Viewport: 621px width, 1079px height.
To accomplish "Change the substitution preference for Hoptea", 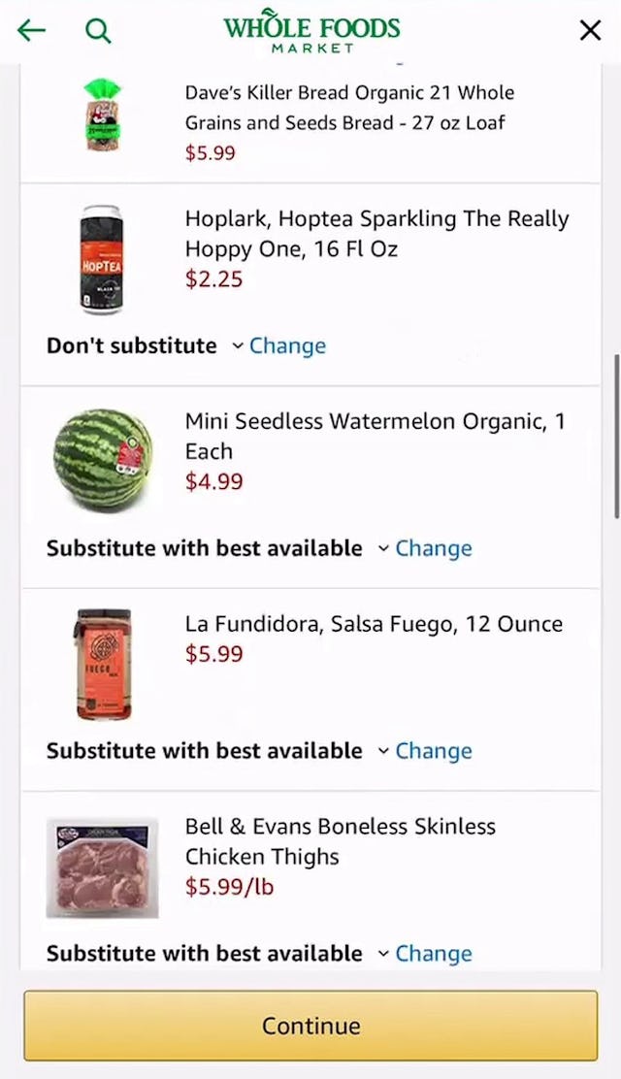I will (x=287, y=345).
